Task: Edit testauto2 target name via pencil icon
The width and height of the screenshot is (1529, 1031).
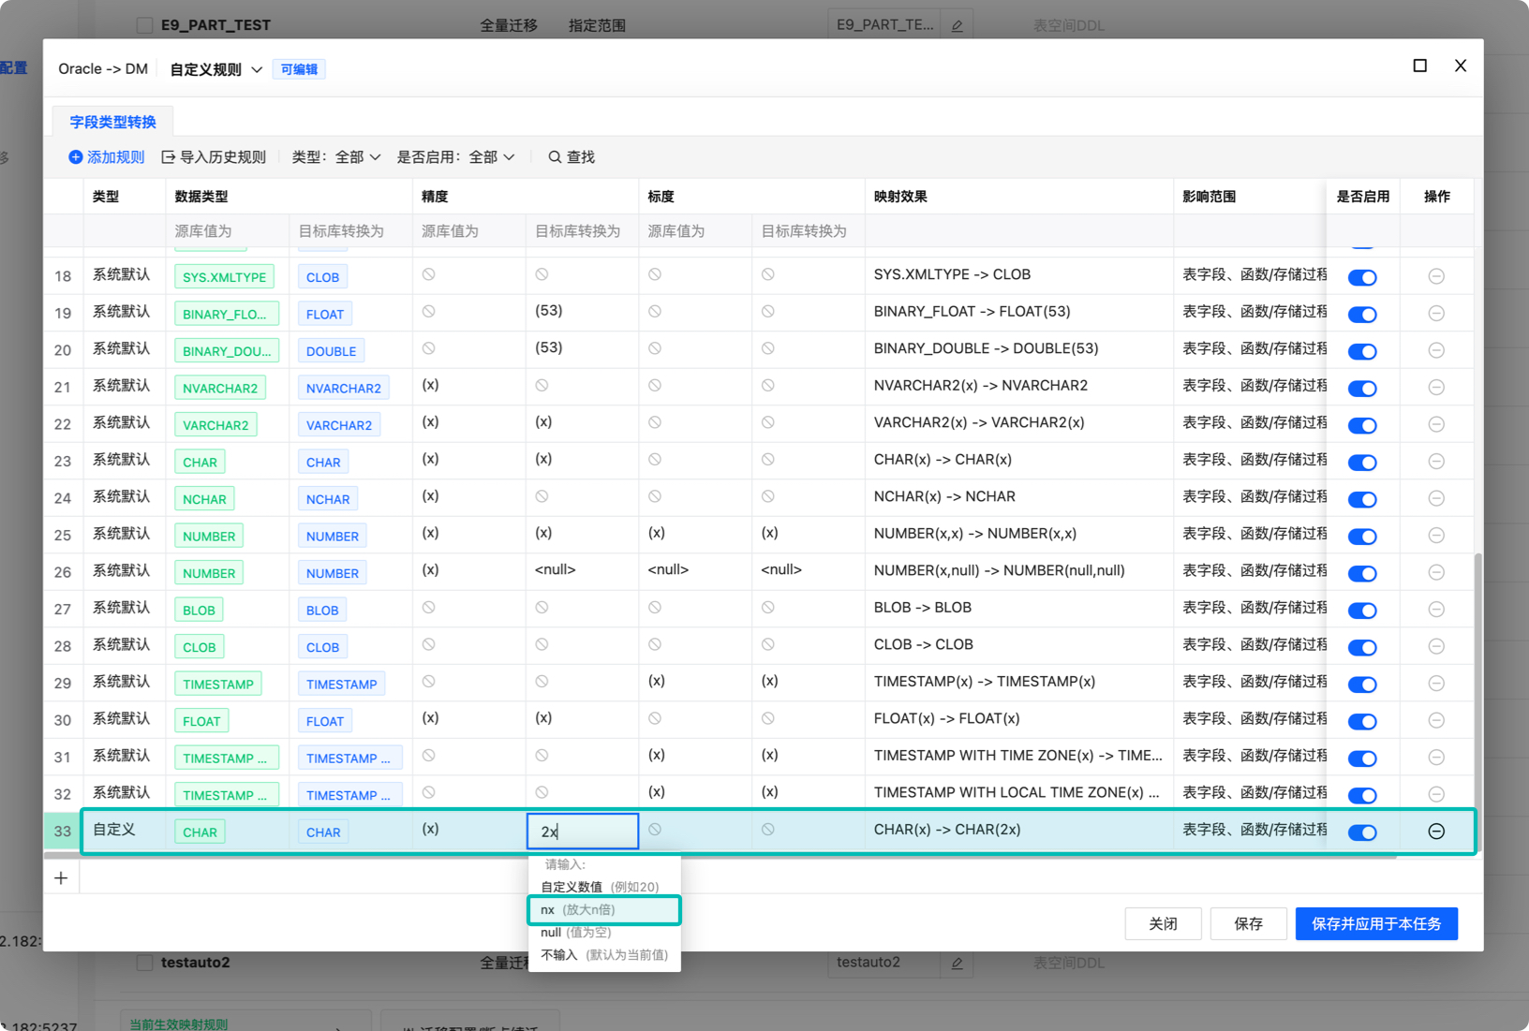Action: (x=957, y=962)
